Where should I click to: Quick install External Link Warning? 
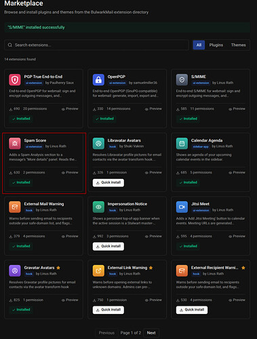[x=108, y=310]
